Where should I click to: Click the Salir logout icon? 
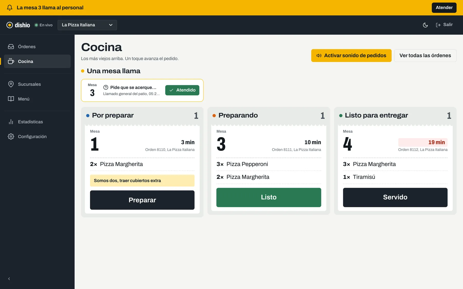pos(438,25)
